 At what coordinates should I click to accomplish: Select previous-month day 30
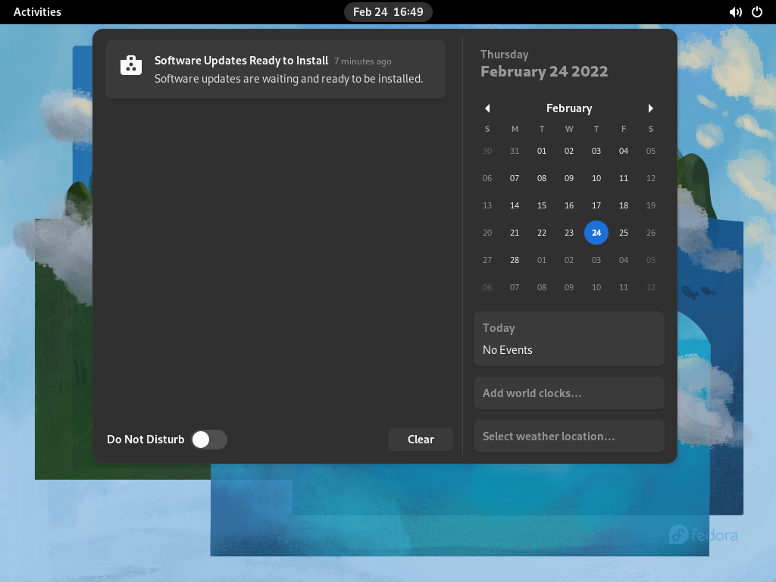[x=487, y=151]
